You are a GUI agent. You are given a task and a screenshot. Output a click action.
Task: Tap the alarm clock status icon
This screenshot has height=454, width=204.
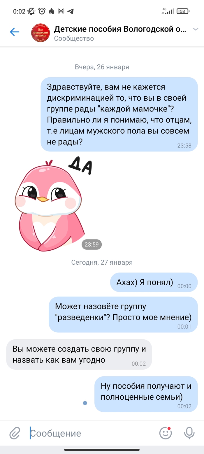(42, 11)
